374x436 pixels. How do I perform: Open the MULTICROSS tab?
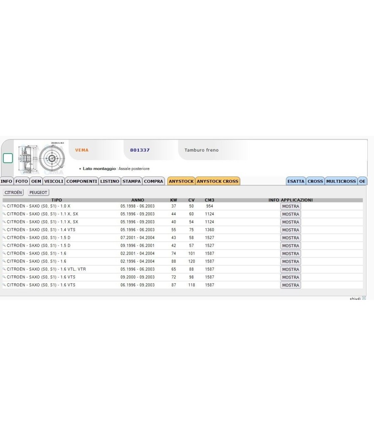341,181
